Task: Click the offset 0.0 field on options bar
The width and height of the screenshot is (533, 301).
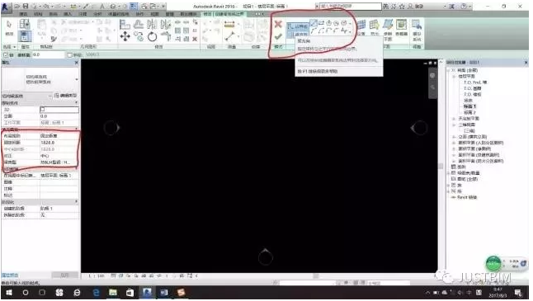Action: [x=48, y=54]
